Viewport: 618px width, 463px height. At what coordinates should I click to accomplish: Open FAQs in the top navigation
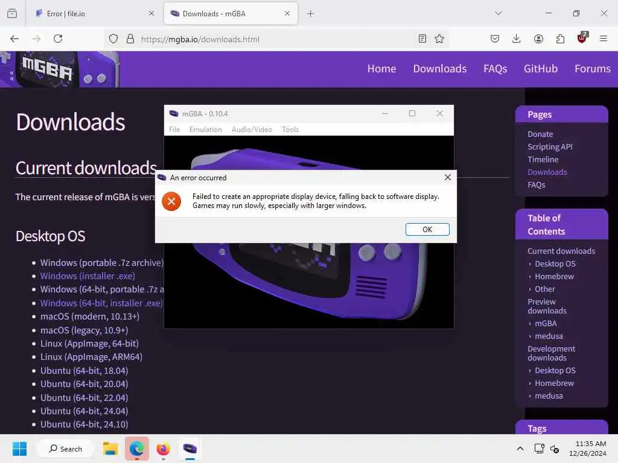[x=495, y=69]
